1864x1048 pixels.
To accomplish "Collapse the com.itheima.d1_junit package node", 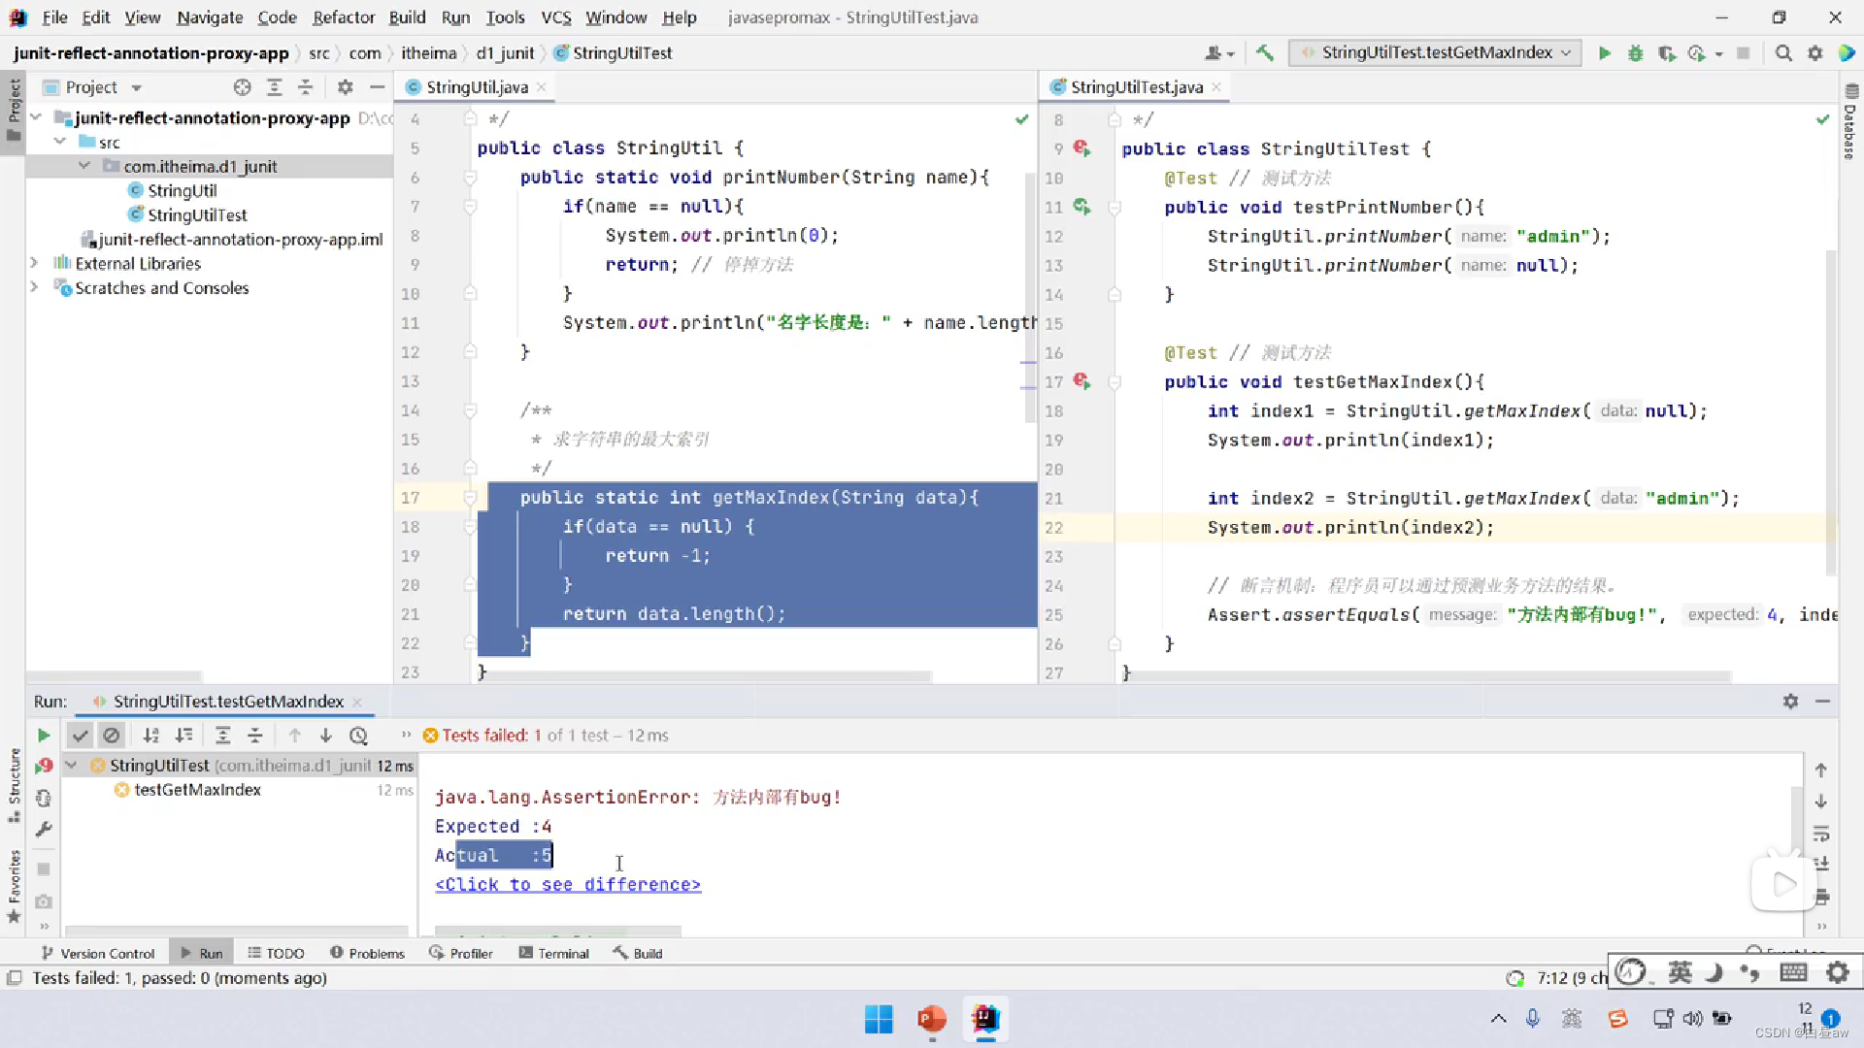I will tap(84, 166).
